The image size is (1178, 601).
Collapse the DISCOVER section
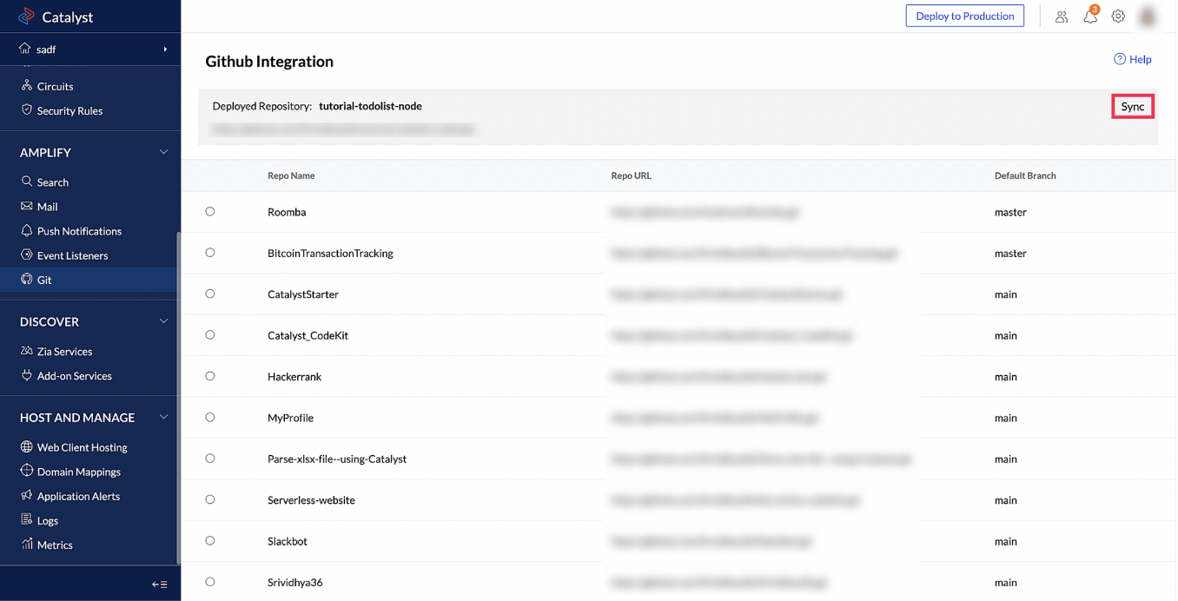pos(163,320)
